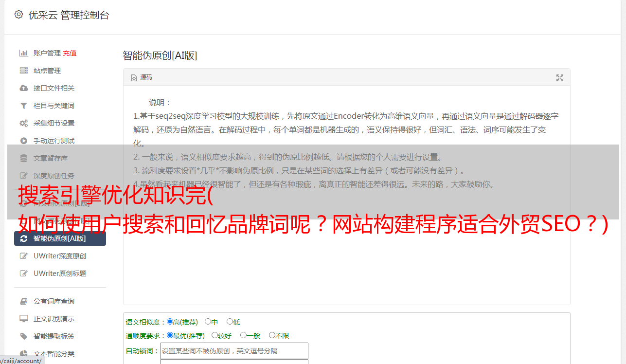This screenshot has height=364, width=626.
Task: Select 通顺度要求 不限 radio option
Action: (272, 335)
